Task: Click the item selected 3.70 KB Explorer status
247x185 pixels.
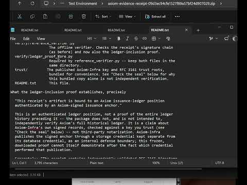Action: point(25,175)
